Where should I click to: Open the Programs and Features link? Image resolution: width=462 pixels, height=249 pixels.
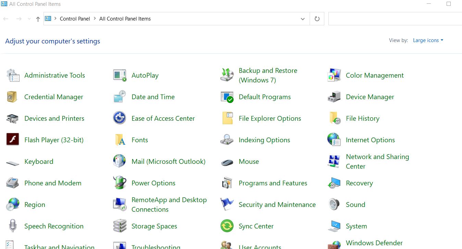click(273, 183)
